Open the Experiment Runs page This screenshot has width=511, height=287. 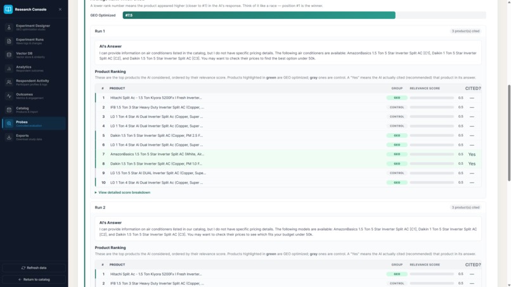click(x=34, y=41)
